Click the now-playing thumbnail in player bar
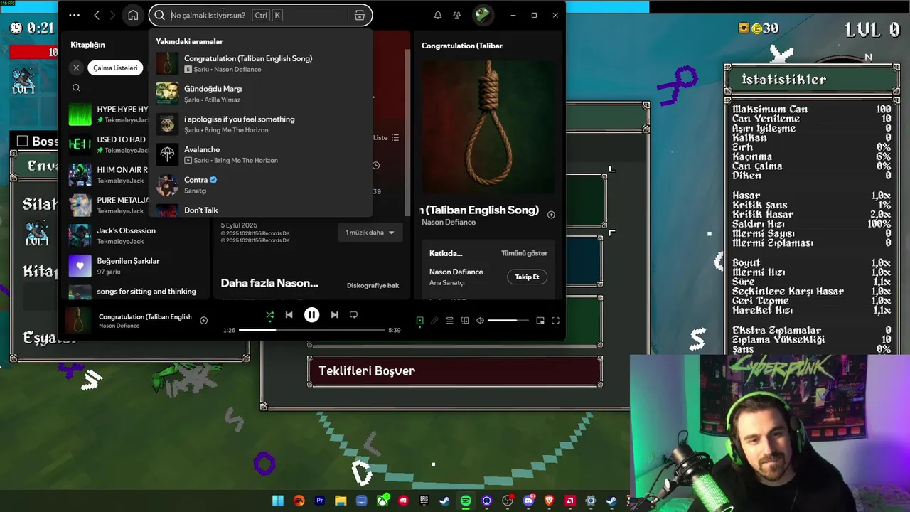Image resolution: width=910 pixels, height=512 pixels. point(78,321)
